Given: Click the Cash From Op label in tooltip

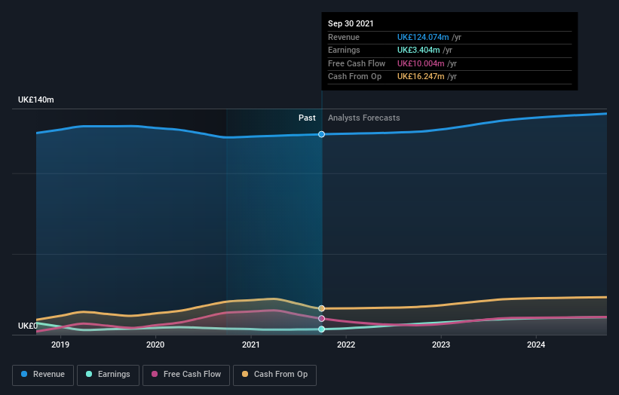Looking at the screenshot, I should click(x=354, y=77).
